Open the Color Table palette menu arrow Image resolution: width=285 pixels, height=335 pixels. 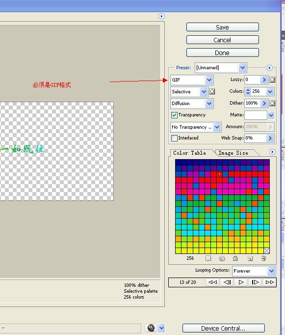(x=272, y=152)
